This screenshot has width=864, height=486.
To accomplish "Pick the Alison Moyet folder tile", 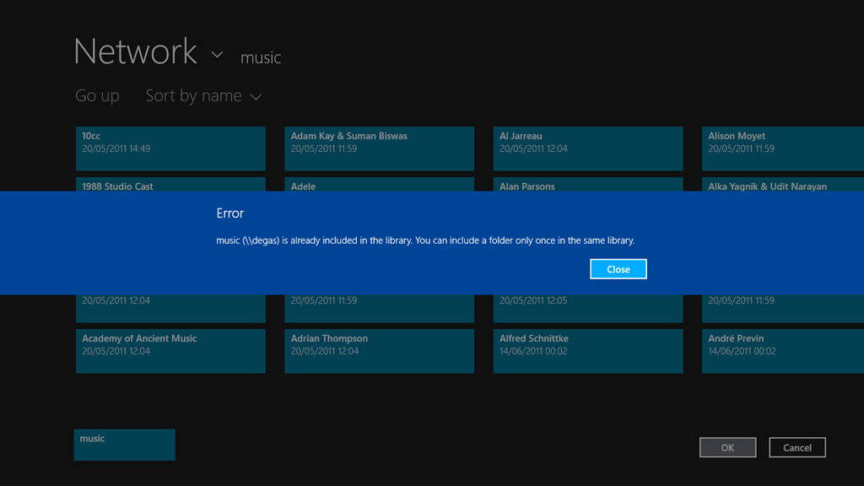I will click(782, 148).
